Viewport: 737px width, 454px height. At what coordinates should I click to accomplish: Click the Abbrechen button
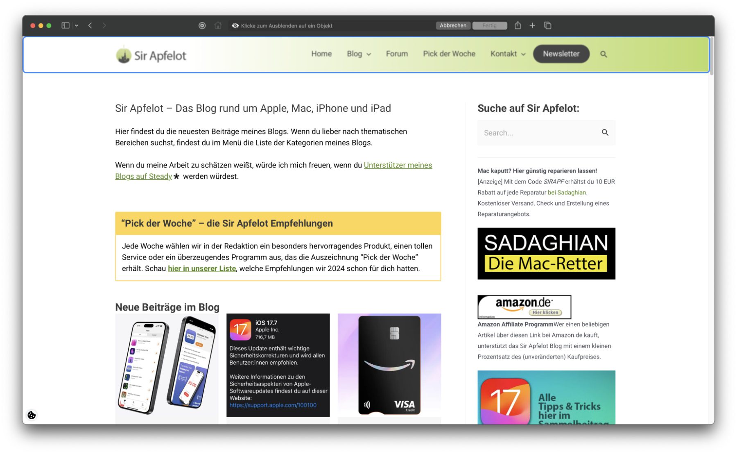(453, 25)
